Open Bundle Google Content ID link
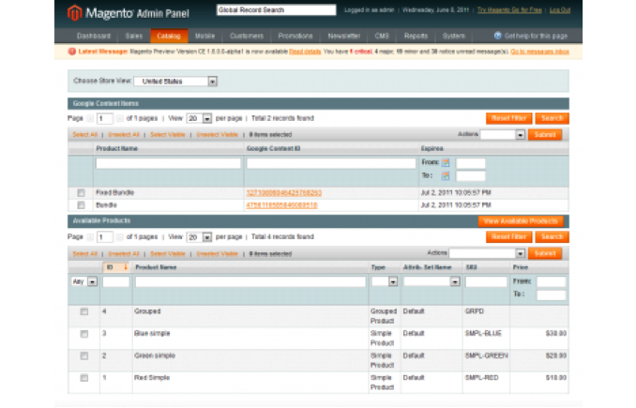 pyautogui.click(x=282, y=205)
